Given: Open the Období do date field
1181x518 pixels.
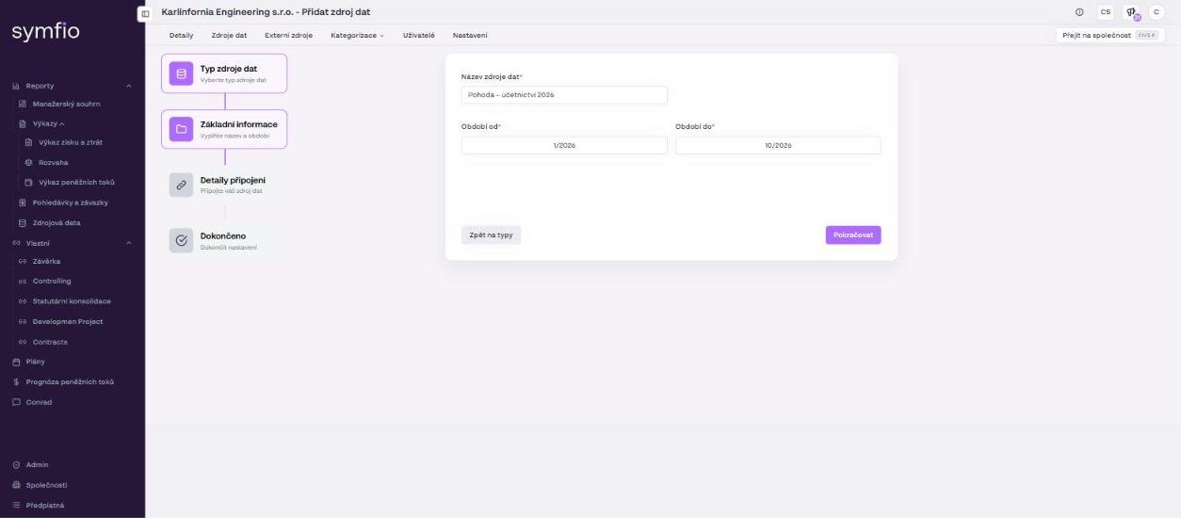Looking at the screenshot, I should point(778,145).
